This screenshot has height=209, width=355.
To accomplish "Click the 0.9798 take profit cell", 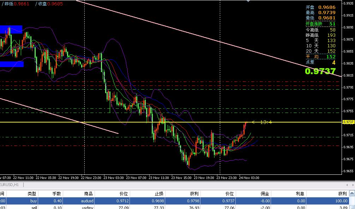I will pos(193,201).
